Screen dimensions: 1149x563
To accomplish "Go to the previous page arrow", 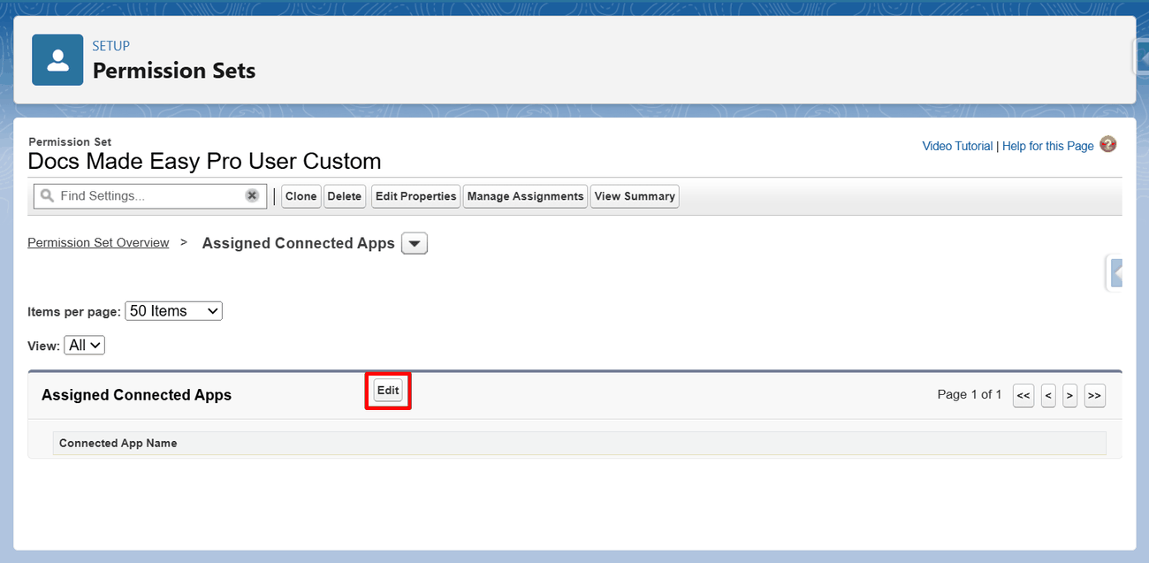I will click(1048, 396).
